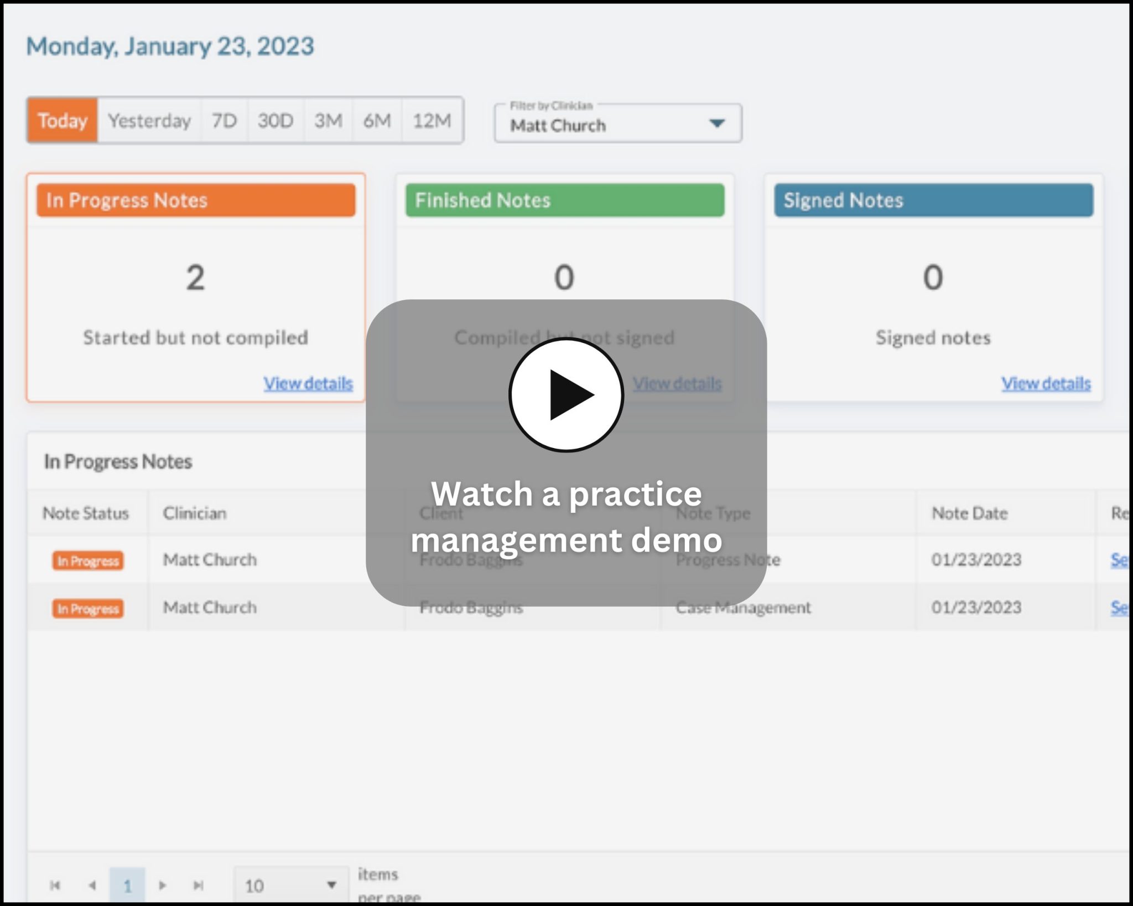
Task: Open View details for In Progress Notes
Action: click(308, 382)
